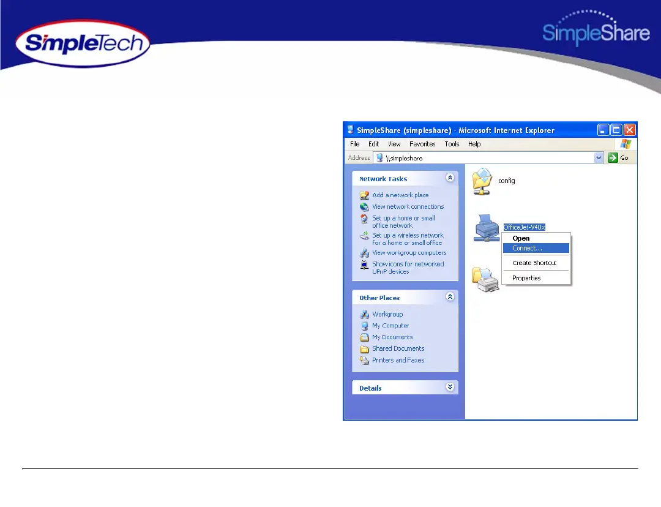Open the Shared Documents link
The image size is (661, 507).
398,348
